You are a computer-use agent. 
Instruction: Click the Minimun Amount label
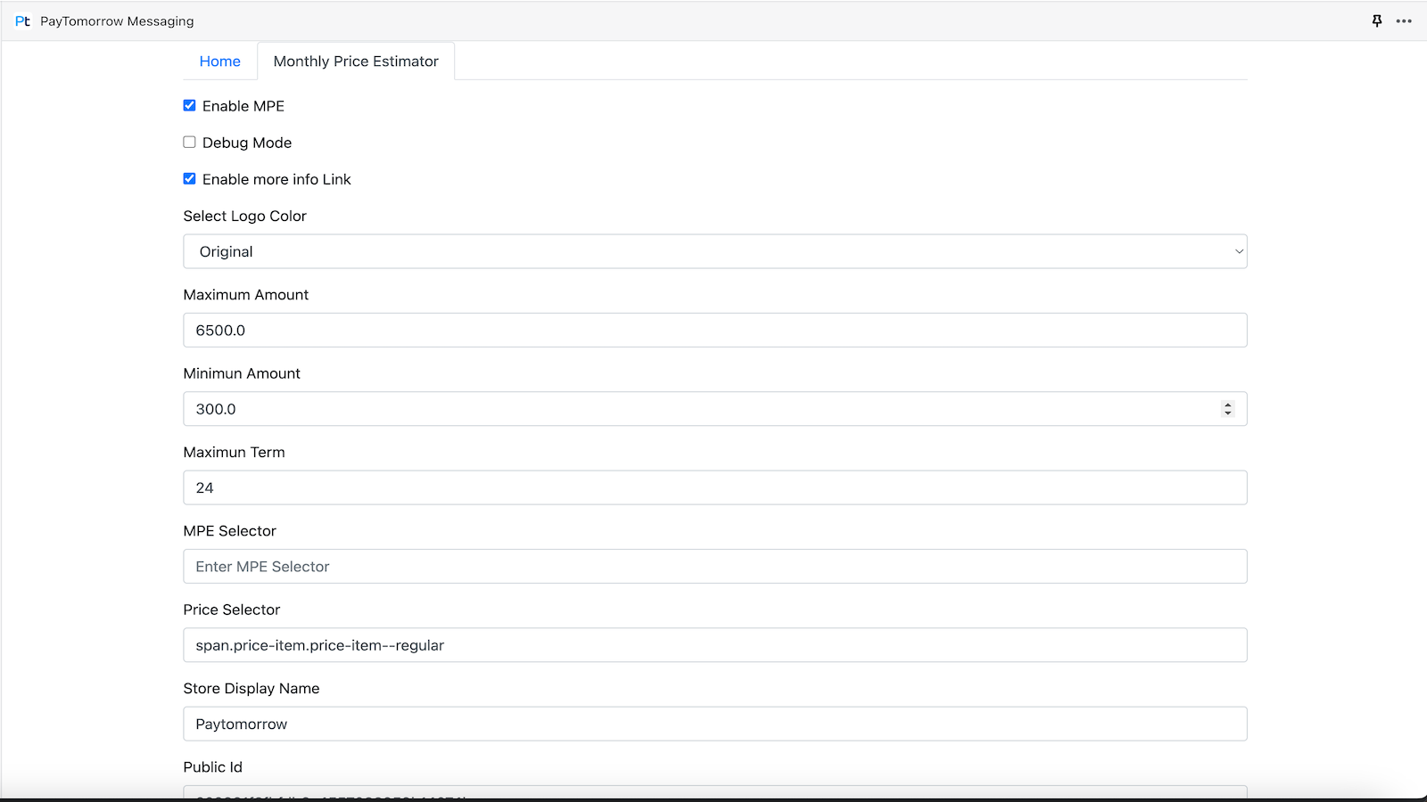point(242,373)
